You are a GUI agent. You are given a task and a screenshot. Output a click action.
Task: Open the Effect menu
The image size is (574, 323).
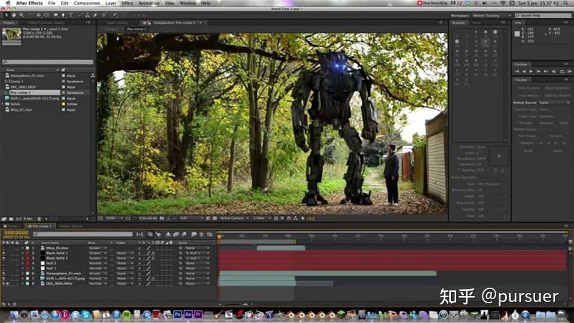coord(127,3)
